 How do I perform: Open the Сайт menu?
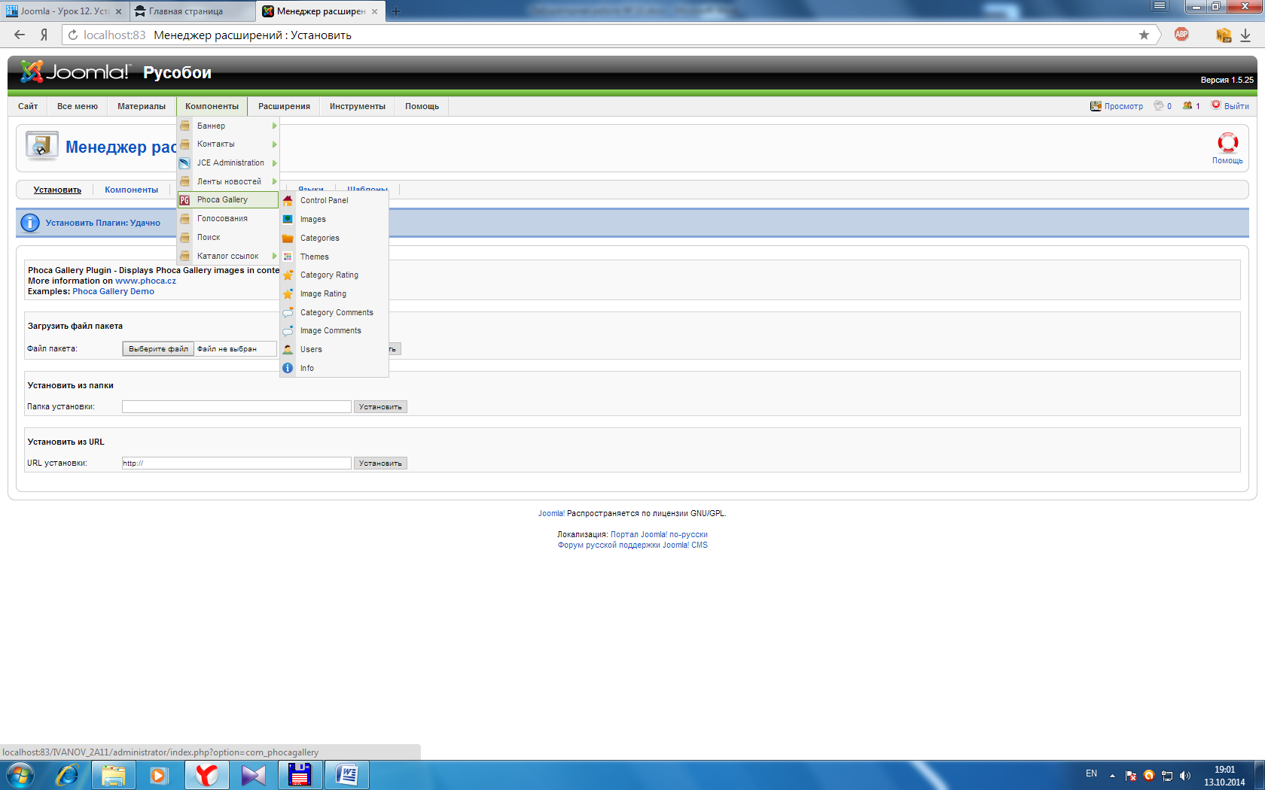click(28, 106)
